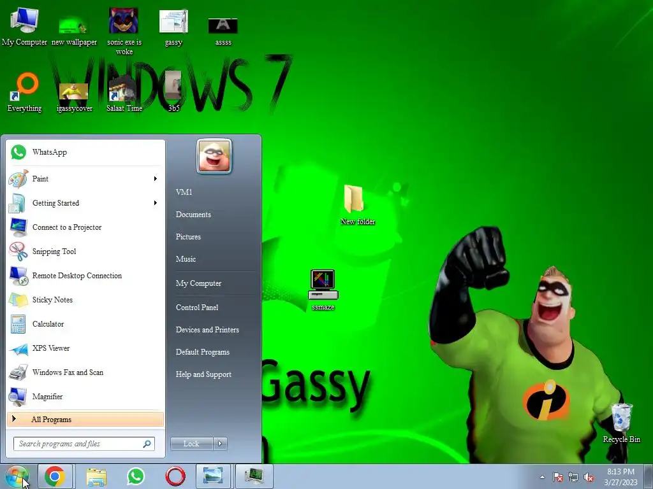Launch Calculator from the Start menu
This screenshot has width=653, height=489.
(85, 324)
